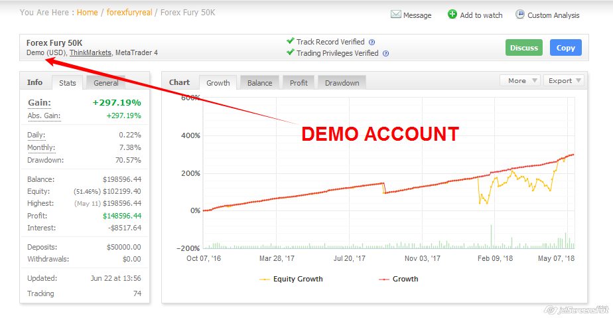The image size is (613, 318).
Task: Click help icon beside Trading Privileges Verified
Action: pyautogui.click(x=385, y=53)
